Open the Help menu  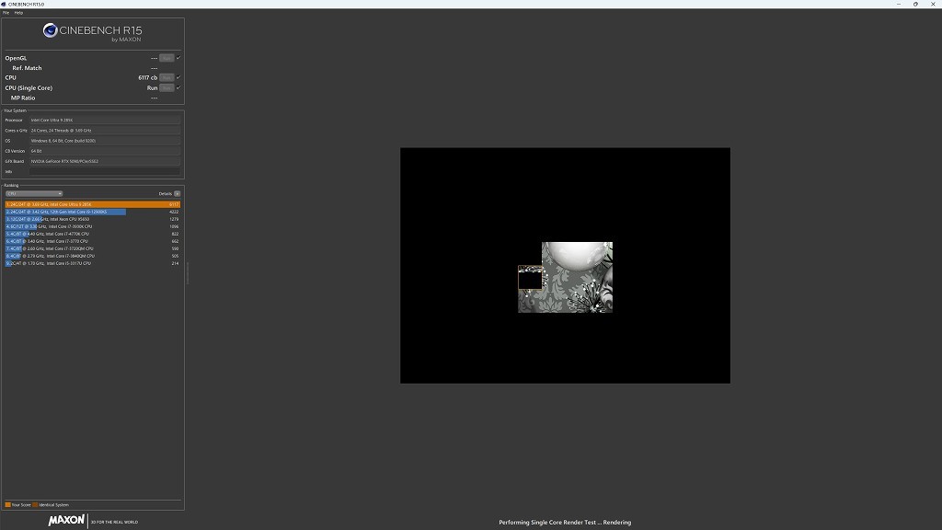(18, 13)
